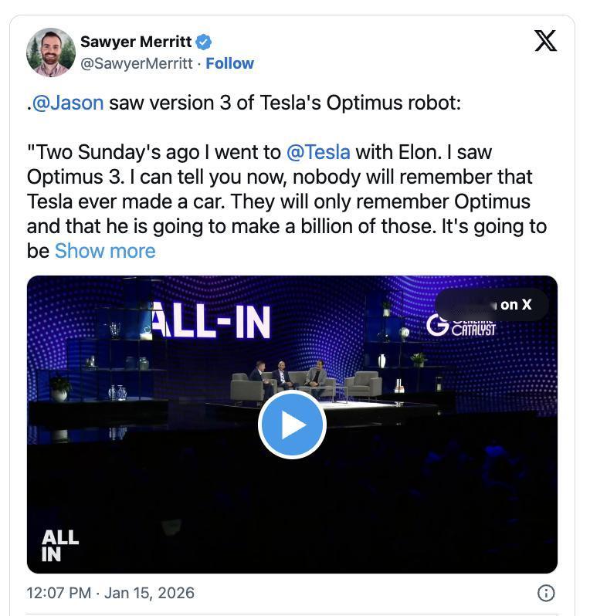Open the @Jason mention link

(68, 103)
